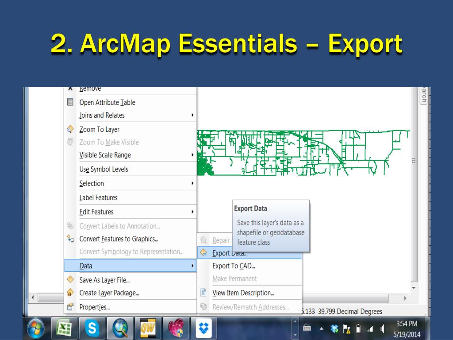
Task: Open the Windows Start orb
Action: pyautogui.click(x=36, y=328)
